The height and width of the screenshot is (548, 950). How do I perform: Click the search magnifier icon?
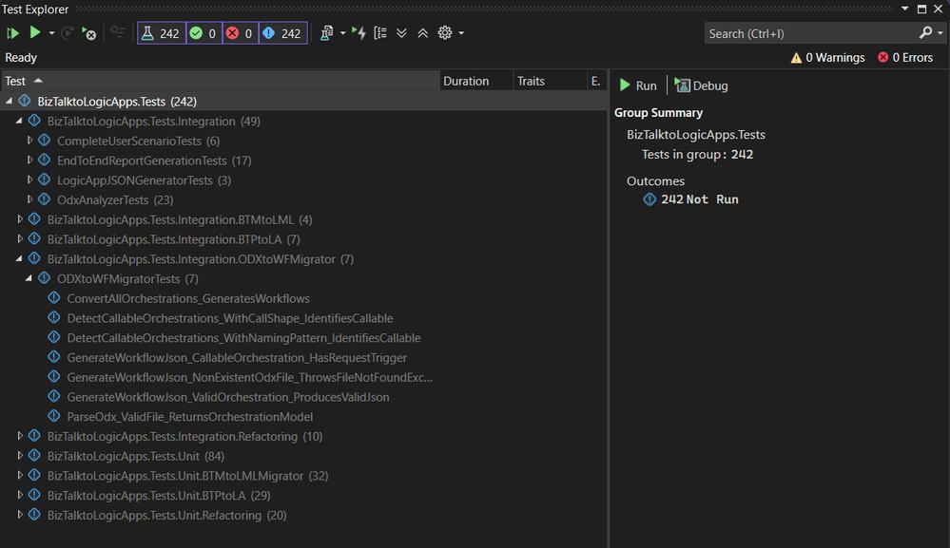pyautogui.click(x=925, y=32)
